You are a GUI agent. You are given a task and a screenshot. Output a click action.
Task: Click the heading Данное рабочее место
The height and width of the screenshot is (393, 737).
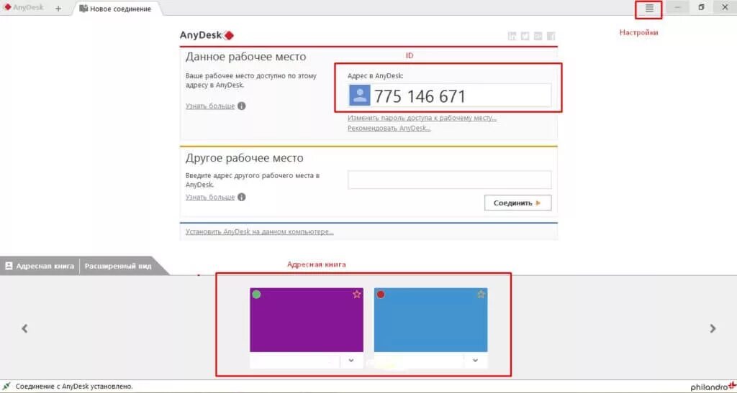click(x=246, y=57)
